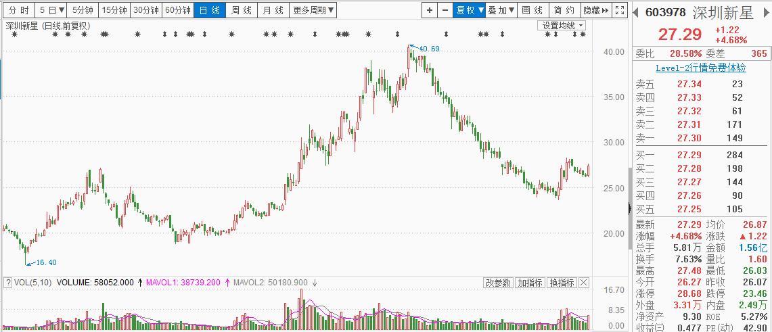Enter fullscreen chart mode

(621, 10)
